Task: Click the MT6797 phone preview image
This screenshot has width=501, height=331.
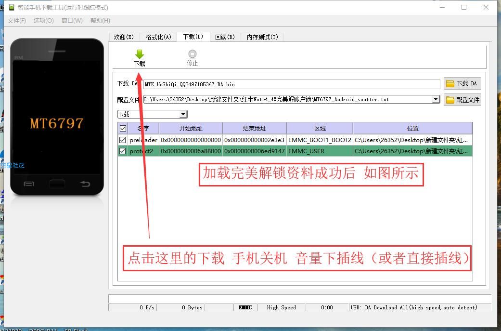Action: 57,117
